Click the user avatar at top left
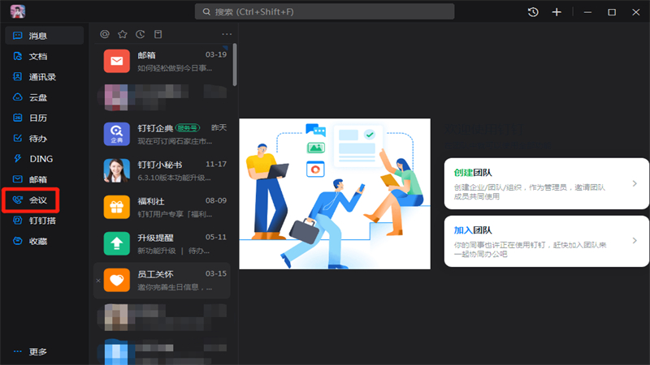The image size is (650, 365). 18,11
